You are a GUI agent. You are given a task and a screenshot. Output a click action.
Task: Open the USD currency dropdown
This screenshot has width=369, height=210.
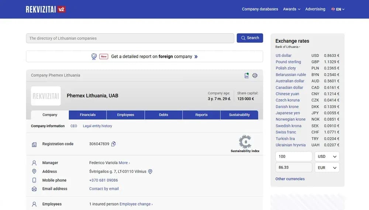click(327, 157)
